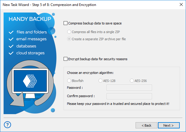Select the Blowfish encryption algorithm

(x=69, y=80)
